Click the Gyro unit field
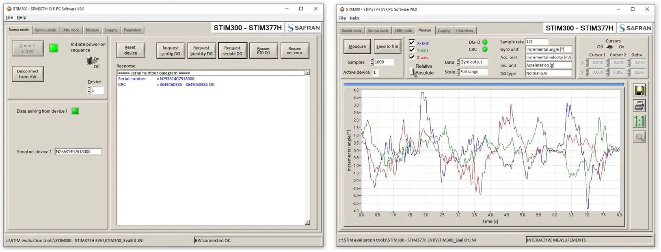The width and height of the screenshot is (661, 252). click(x=549, y=49)
